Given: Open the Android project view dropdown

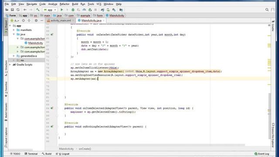Looking at the screenshot, I should click(x=14, y=20).
